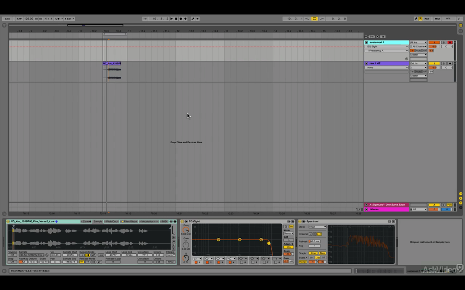The width and height of the screenshot is (465, 290).
Task: Solo the sustained 1 track
Action: pyautogui.click(x=443, y=42)
